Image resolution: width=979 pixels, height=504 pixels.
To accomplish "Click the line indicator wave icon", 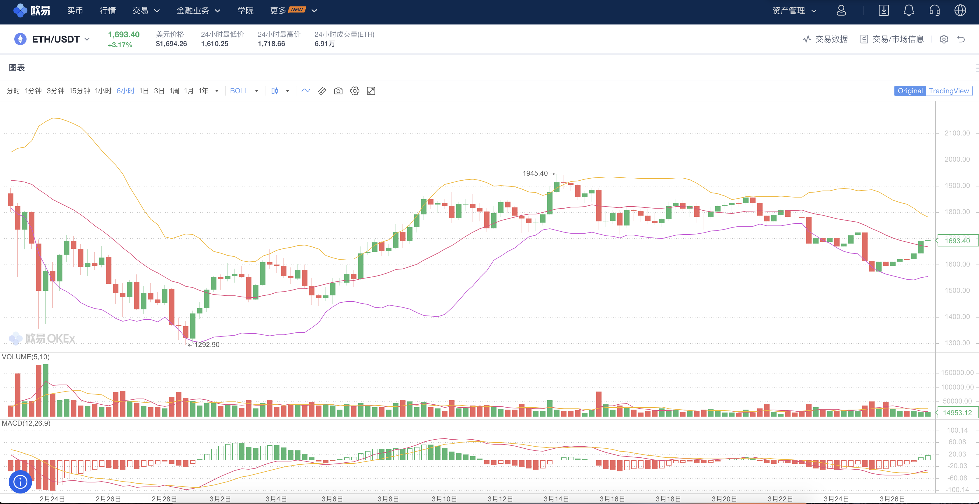I will point(305,91).
